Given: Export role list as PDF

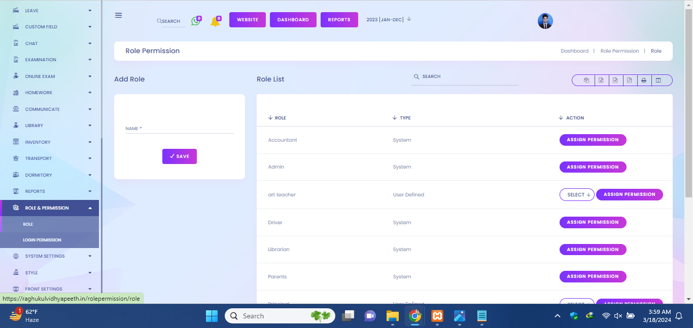Looking at the screenshot, I should 629,80.
